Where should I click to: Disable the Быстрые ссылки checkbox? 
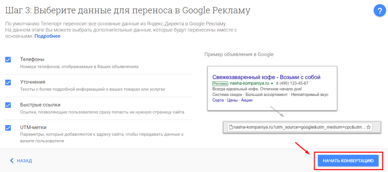coord(8,105)
